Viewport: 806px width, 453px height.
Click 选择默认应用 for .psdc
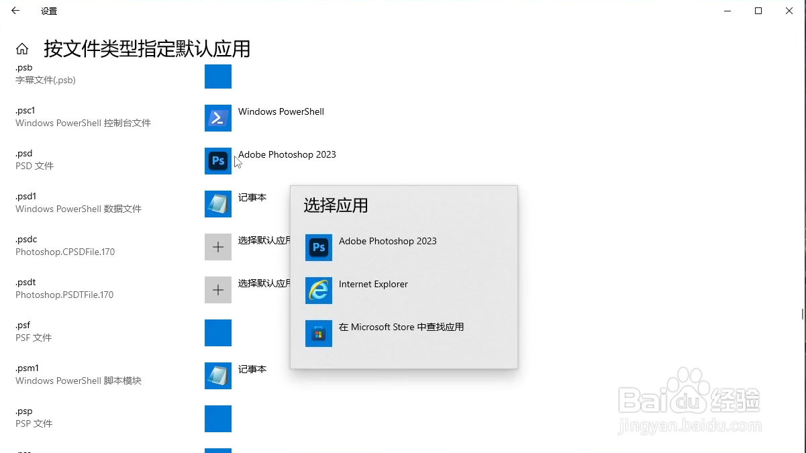click(x=264, y=240)
